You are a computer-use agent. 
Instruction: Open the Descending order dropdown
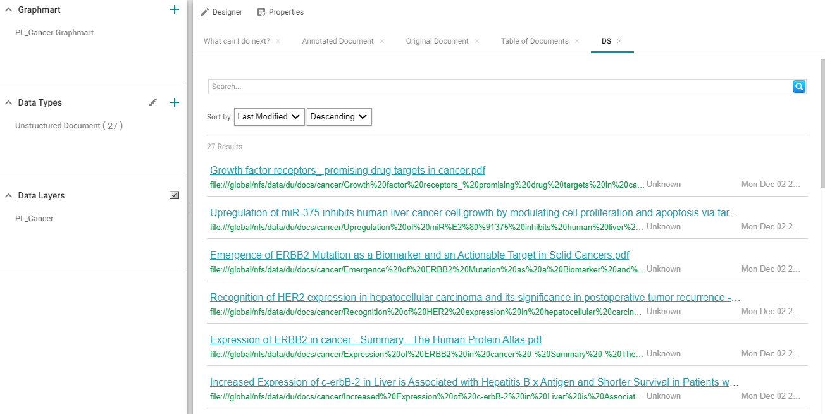(339, 117)
